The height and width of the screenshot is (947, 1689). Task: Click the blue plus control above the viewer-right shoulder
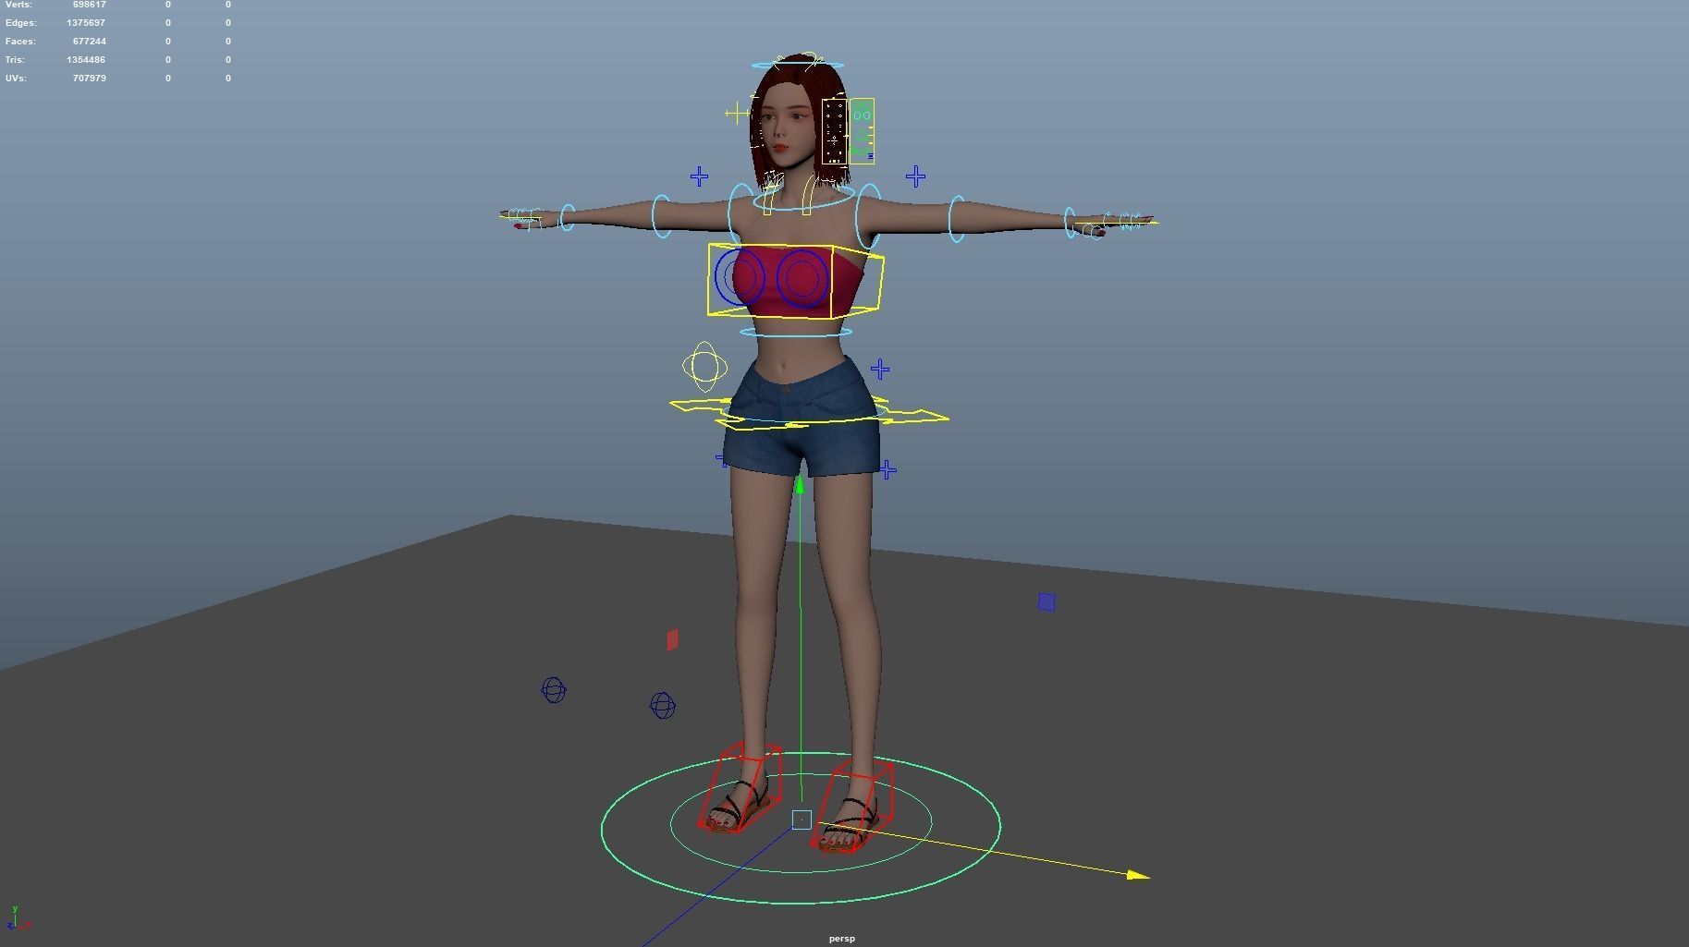pyautogui.click(x=915, y=176)
